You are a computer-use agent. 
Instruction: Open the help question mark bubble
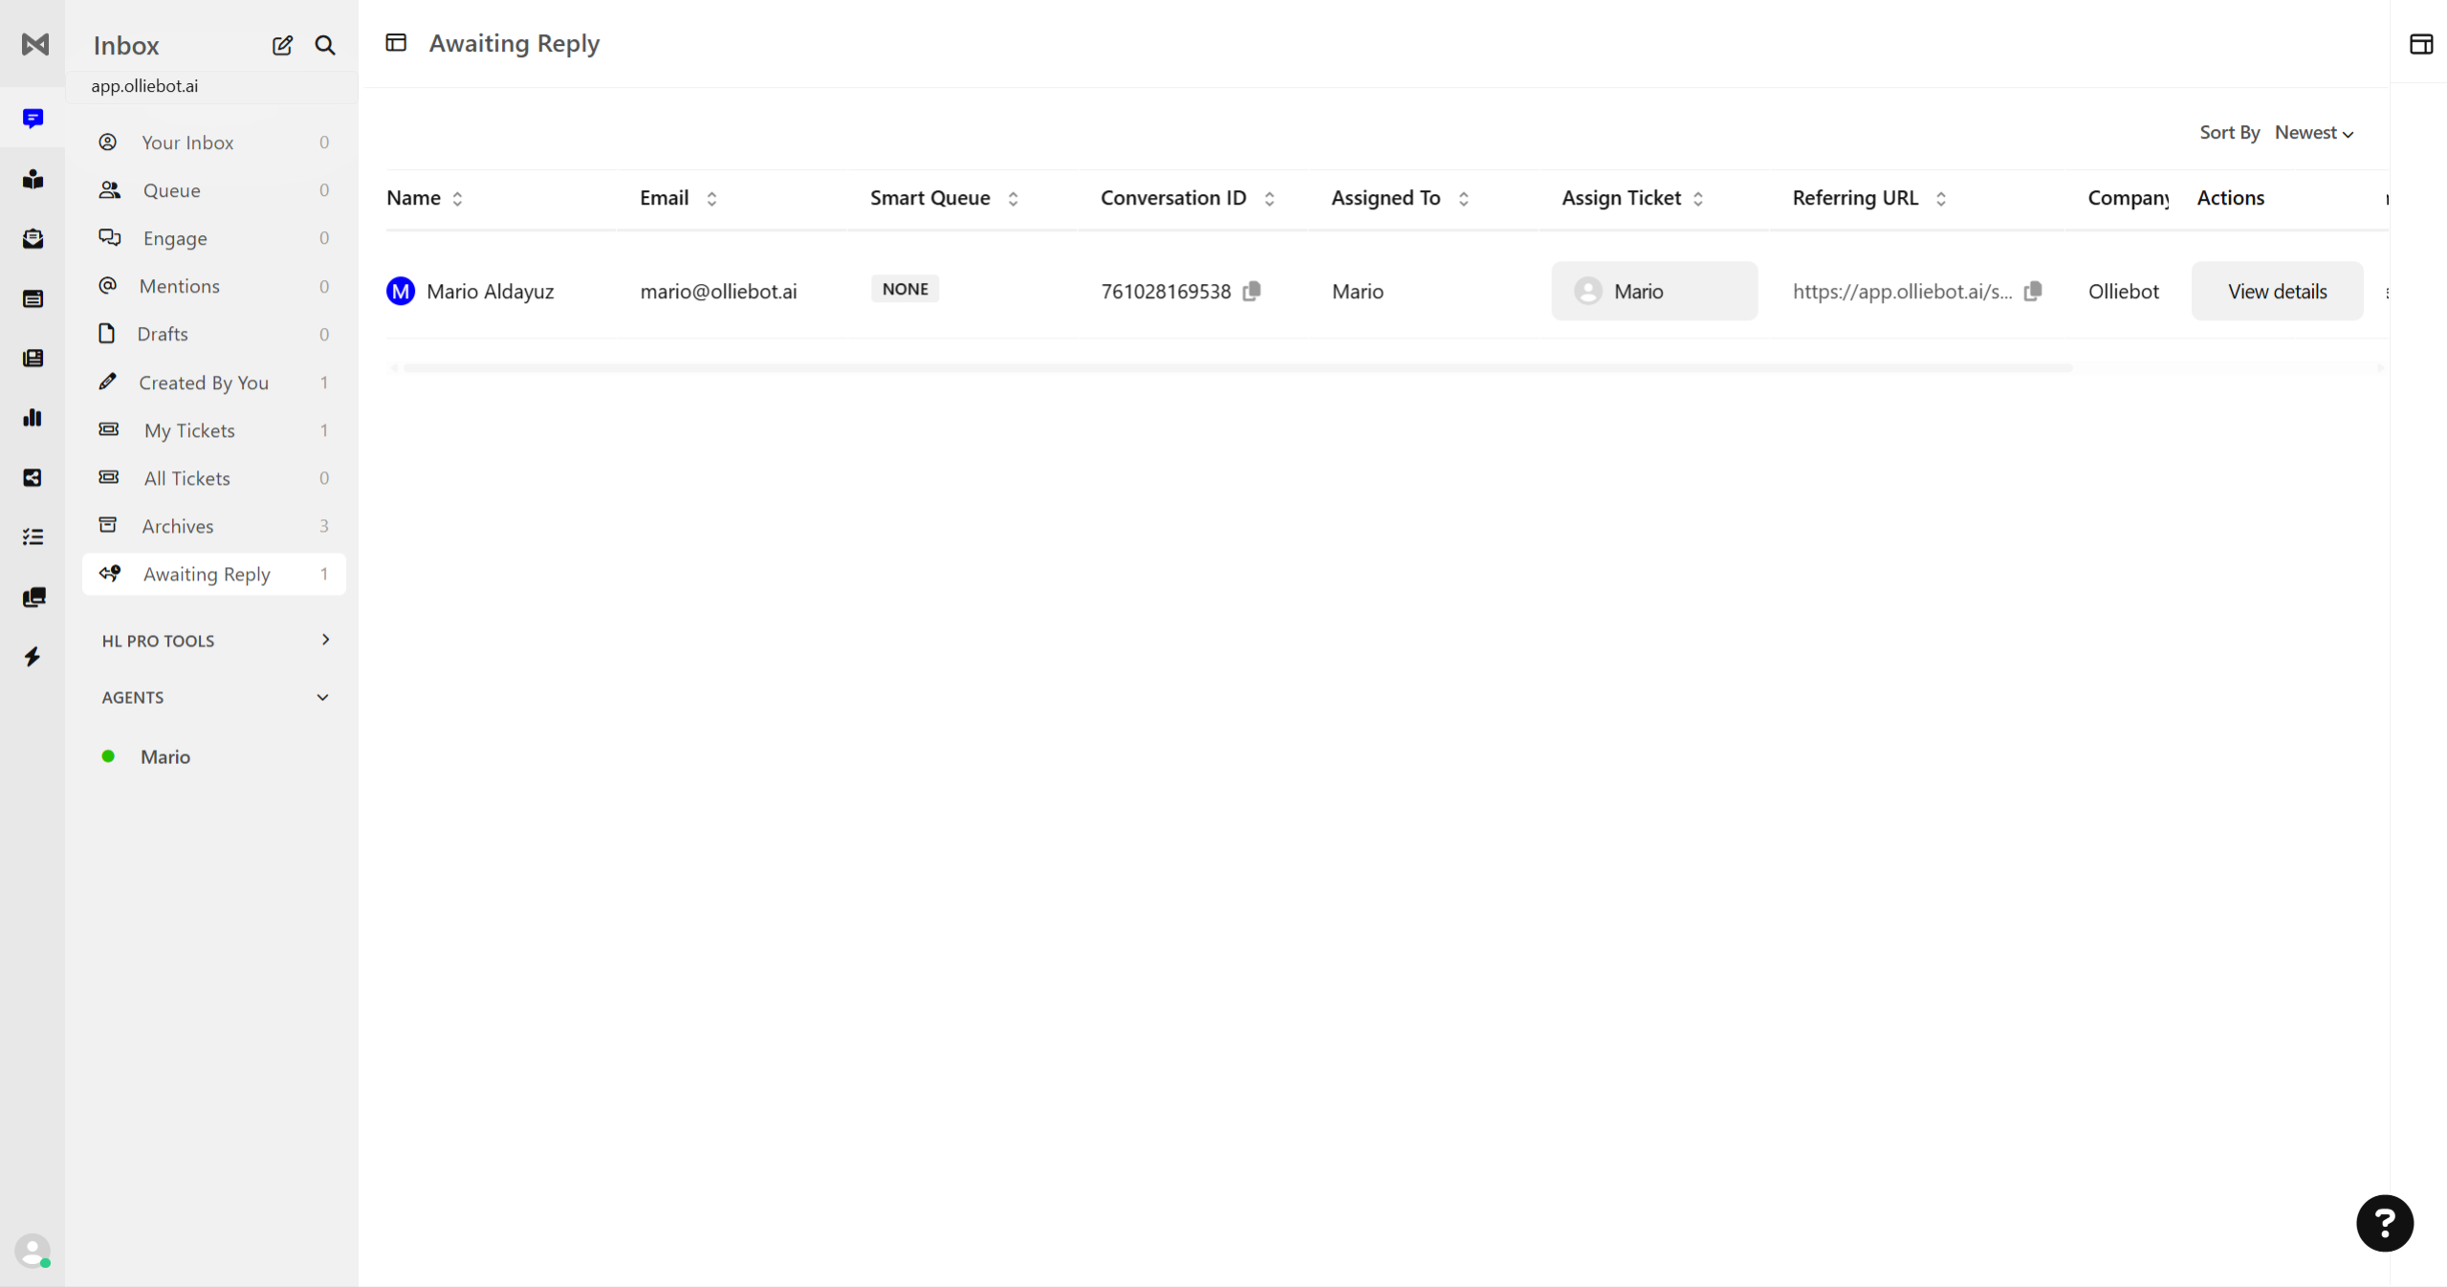[x=2384, y=1223]
